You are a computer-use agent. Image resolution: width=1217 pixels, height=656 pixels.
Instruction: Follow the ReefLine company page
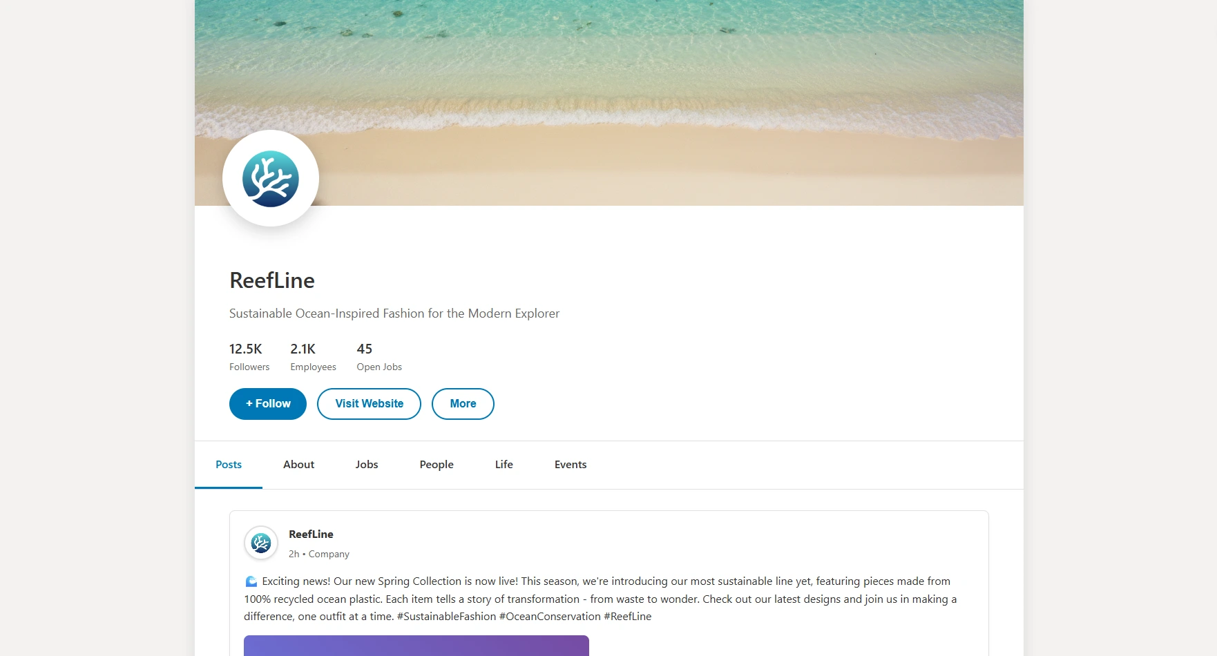coord(268,404)
